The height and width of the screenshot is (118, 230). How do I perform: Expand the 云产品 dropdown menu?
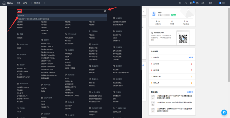(26, 3)
